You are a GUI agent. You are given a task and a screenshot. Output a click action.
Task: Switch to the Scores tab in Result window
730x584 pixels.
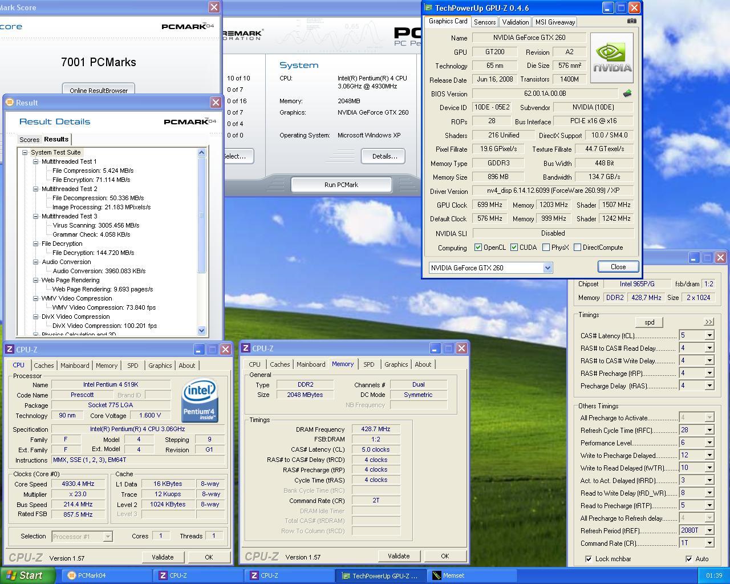pyautogui.click(x=29, y=140)
